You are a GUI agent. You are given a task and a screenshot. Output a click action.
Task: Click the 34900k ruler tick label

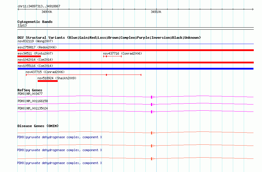click(47, 12)
